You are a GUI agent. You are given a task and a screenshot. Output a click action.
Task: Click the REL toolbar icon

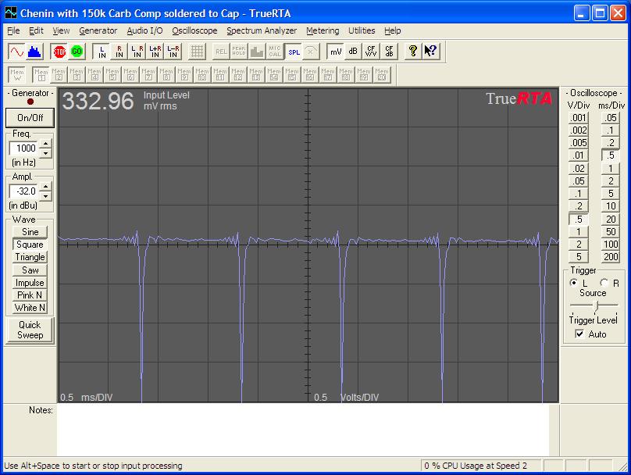[221, 52]
